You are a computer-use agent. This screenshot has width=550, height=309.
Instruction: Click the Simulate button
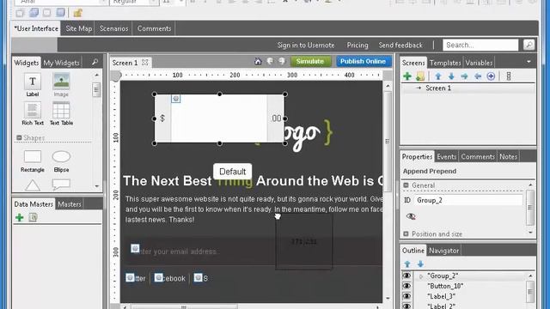(x=310, y=61)
